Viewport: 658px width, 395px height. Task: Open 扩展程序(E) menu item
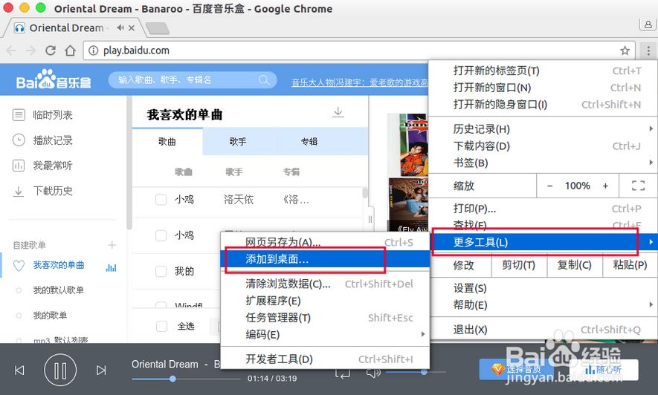coord(325,301)
